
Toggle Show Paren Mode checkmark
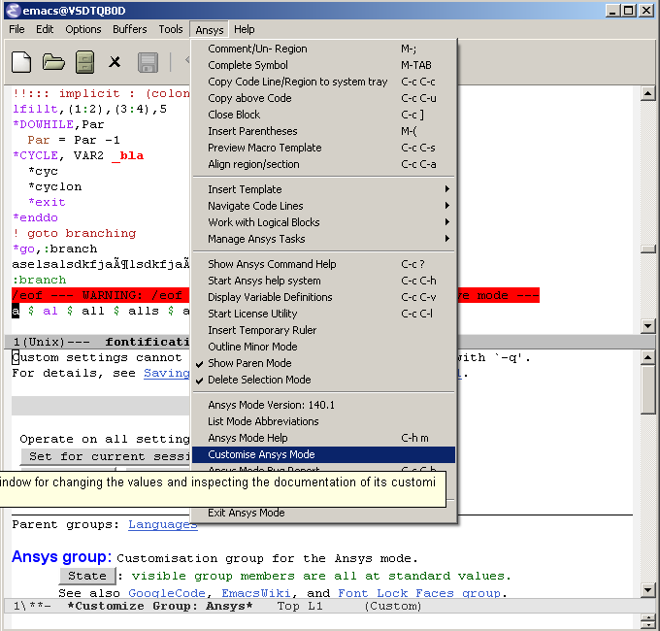pos(323,363)
